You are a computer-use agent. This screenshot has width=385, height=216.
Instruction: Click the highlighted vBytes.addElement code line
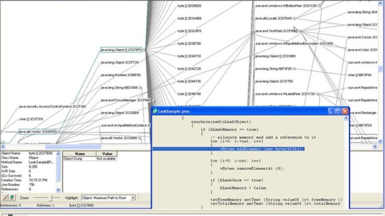(229, 149)
